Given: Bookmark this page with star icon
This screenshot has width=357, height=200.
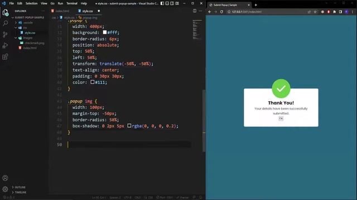Looking at the screenshot, I should point(315,12).
